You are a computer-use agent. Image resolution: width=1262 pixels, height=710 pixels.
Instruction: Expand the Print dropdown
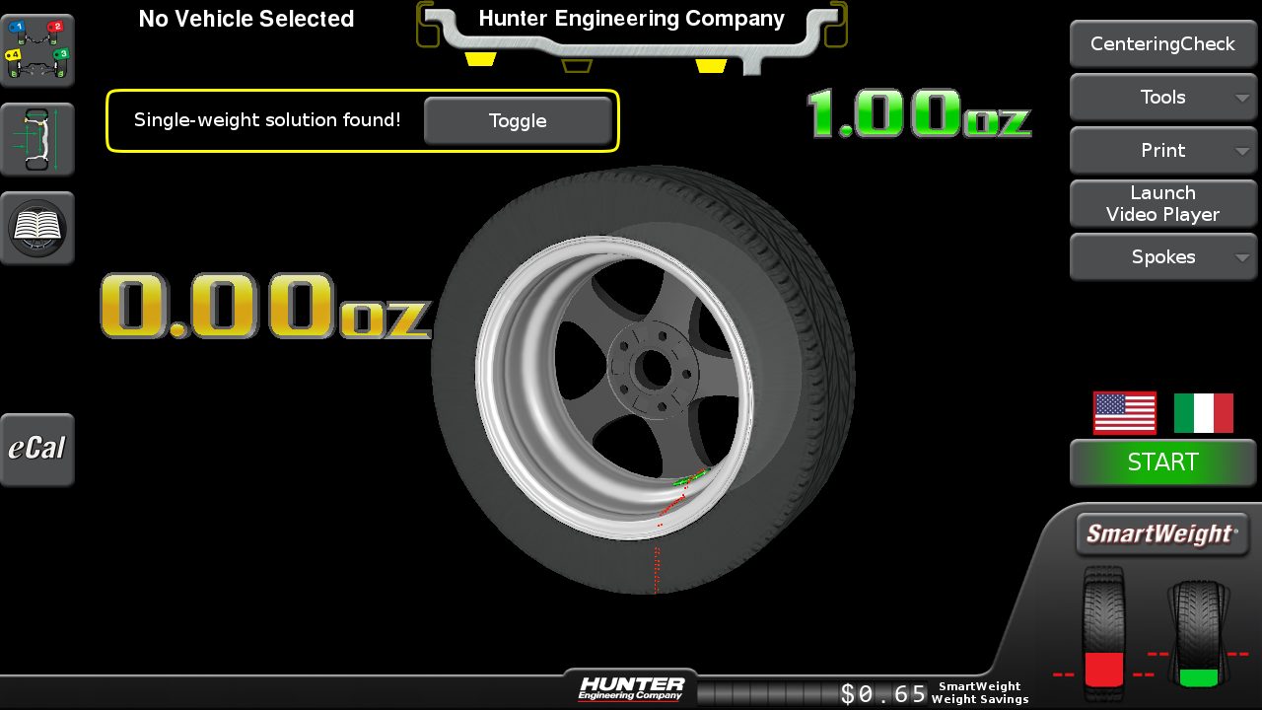tap(1163, 151)
